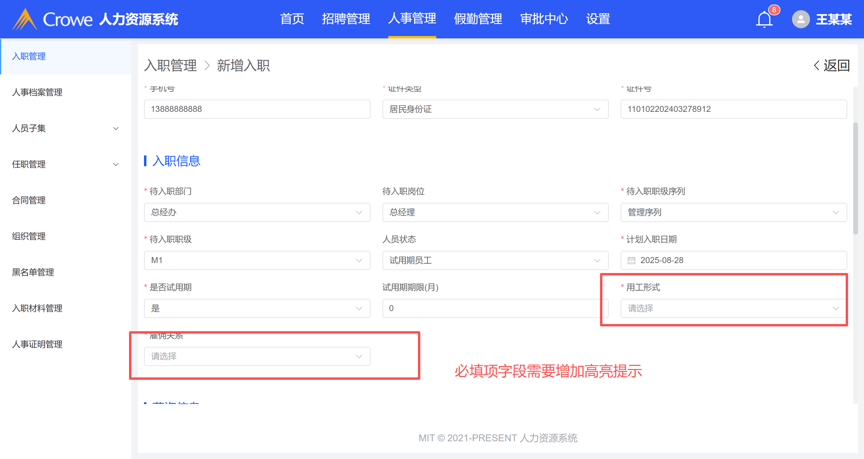Open the 证件类型 dropdown showing 居民身份证
This screenshot has height=459, width=864.
(x=495, y=109)
